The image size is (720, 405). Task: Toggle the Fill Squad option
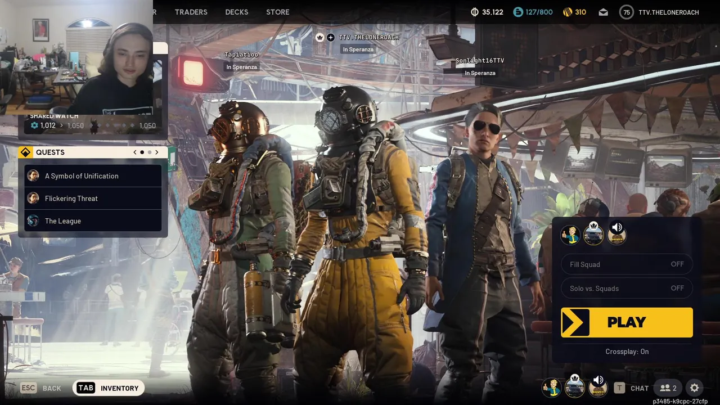click(627, 264)
